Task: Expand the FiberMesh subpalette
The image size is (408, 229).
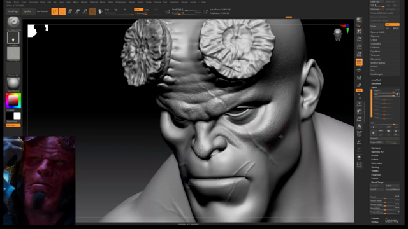Action: [x=375, y=148]
